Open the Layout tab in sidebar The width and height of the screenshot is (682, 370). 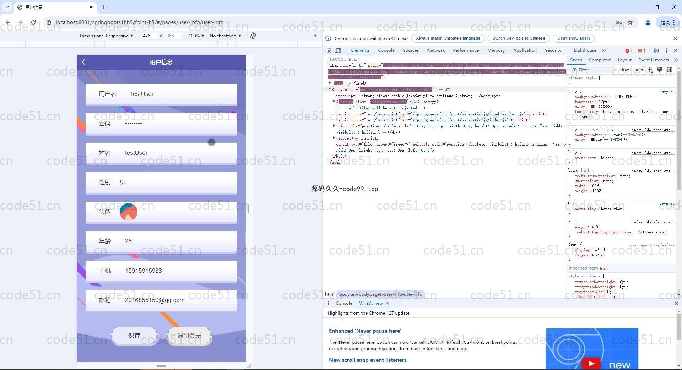[624, 60]
